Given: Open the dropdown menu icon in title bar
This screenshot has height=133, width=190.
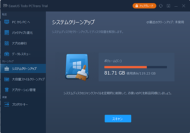Looking at the screenshot, I should (168, 6).
